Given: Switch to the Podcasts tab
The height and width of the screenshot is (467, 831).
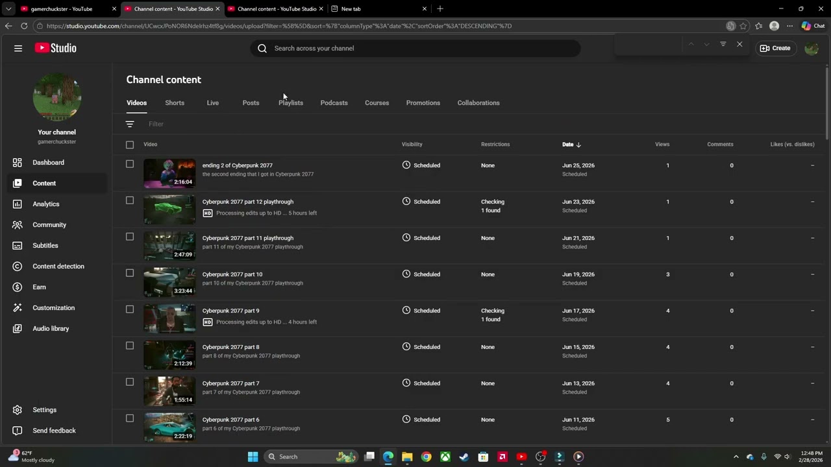Looking at the screenshot, I should tap(334, 102).
